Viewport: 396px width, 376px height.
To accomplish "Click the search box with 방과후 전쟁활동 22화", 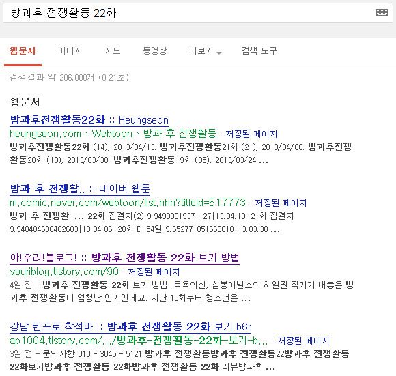I will point(198,13).
